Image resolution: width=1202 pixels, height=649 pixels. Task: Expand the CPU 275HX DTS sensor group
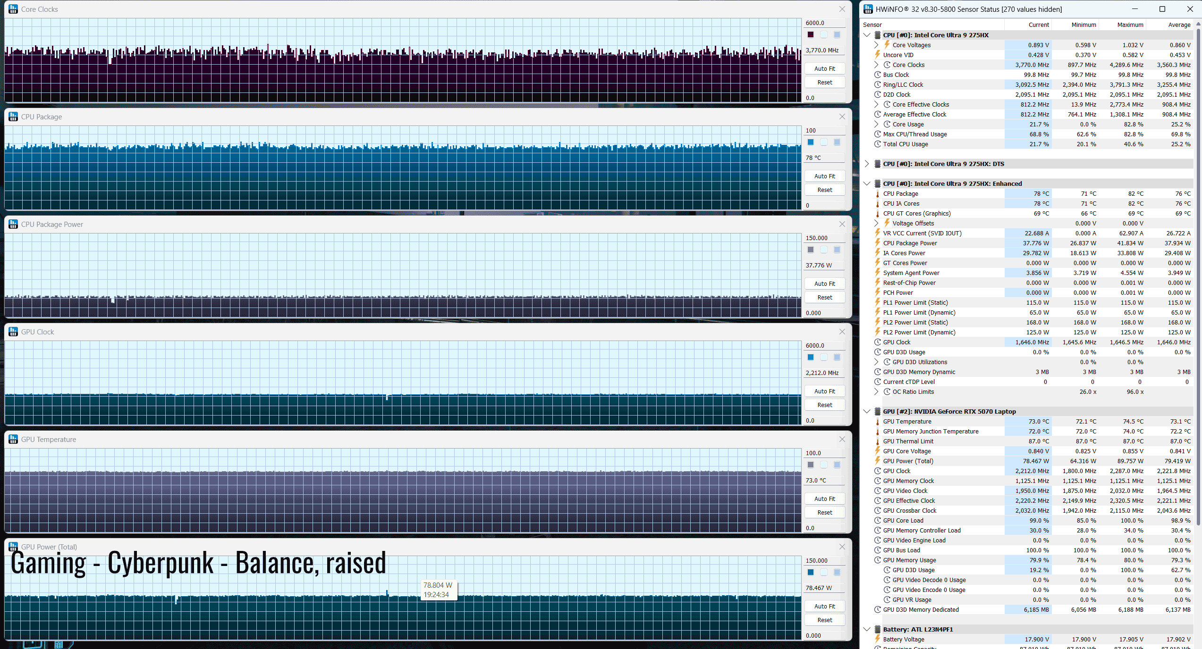point(867,164)
